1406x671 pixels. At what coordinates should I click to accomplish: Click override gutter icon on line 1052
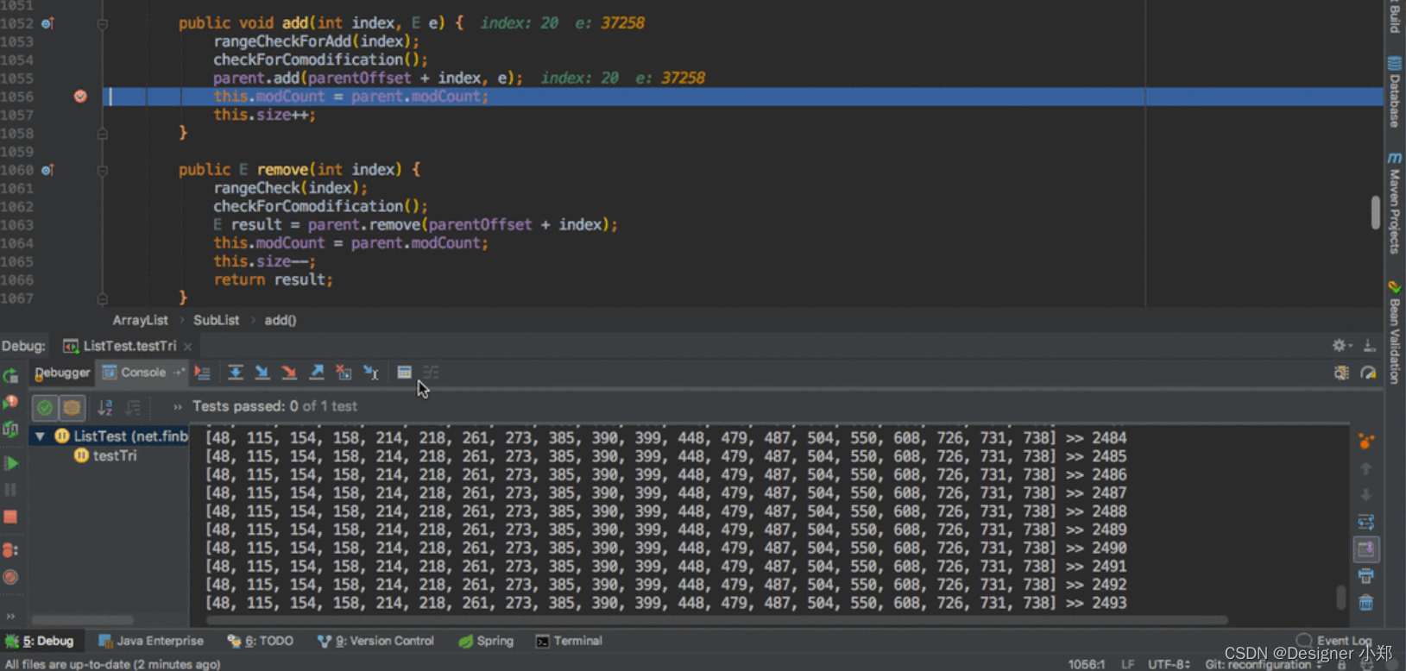tap(47, 23)
